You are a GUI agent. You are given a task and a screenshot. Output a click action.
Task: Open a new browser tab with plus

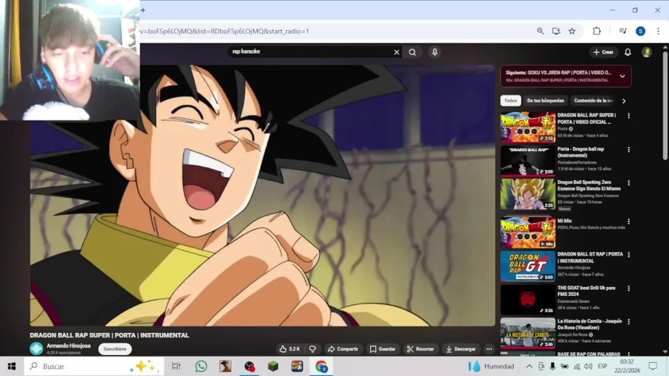[143, 10]
